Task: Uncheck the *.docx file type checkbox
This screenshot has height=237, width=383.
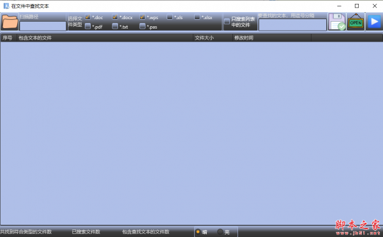Action: 115,17
